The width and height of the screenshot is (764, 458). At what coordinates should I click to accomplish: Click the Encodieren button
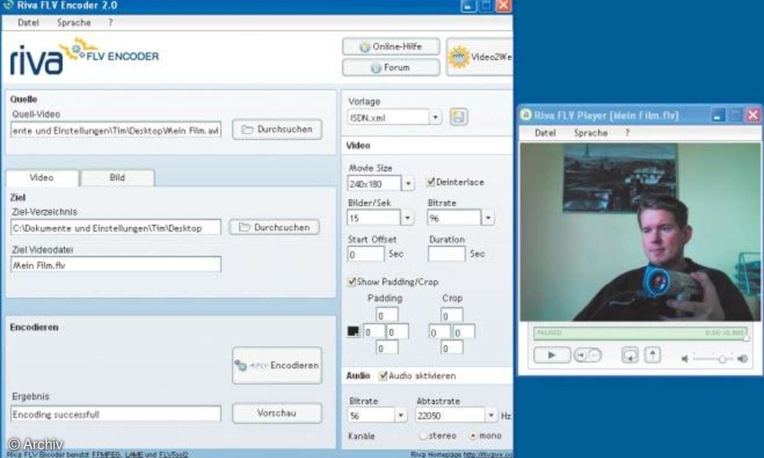pos(277,365)
